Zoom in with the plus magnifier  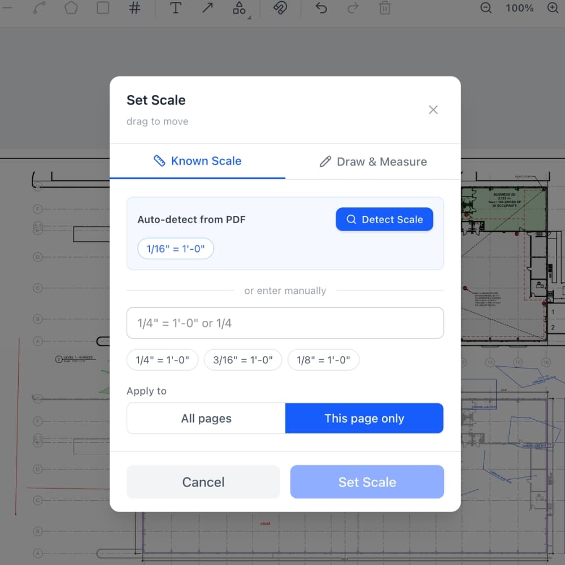553,8
